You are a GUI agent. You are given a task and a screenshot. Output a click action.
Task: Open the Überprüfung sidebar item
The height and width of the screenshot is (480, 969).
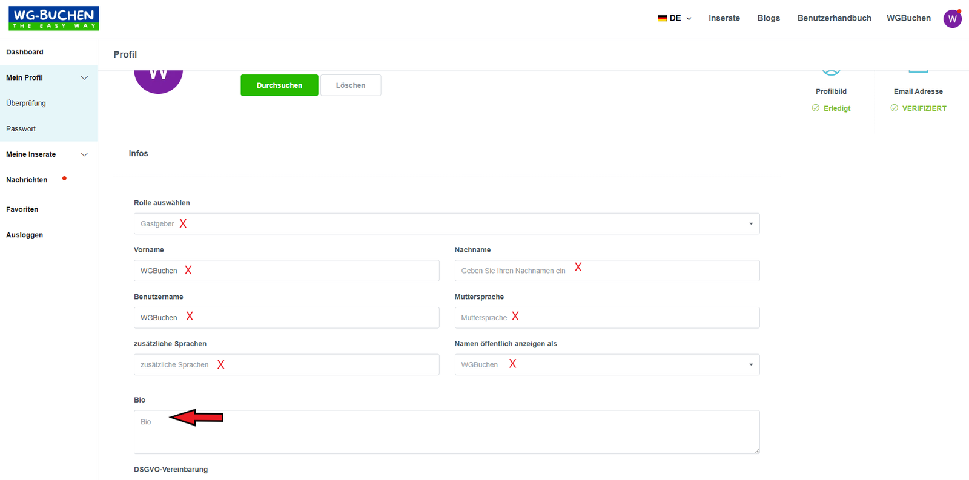tap(26, 103)
